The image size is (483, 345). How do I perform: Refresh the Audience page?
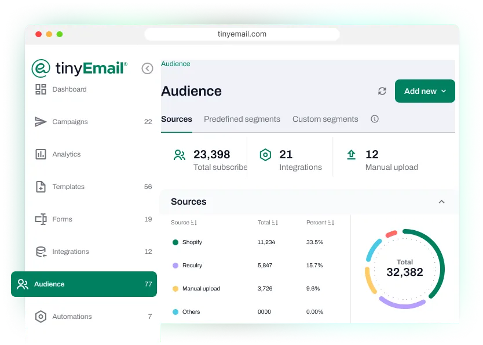[x=382, y=91]
